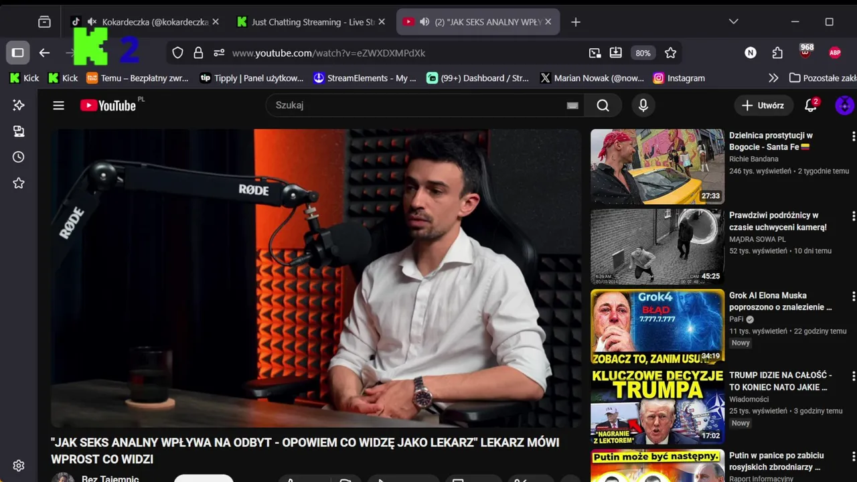Toggle the browser sidebar panel button
The image size is (857, 482).
pos(18,53)
